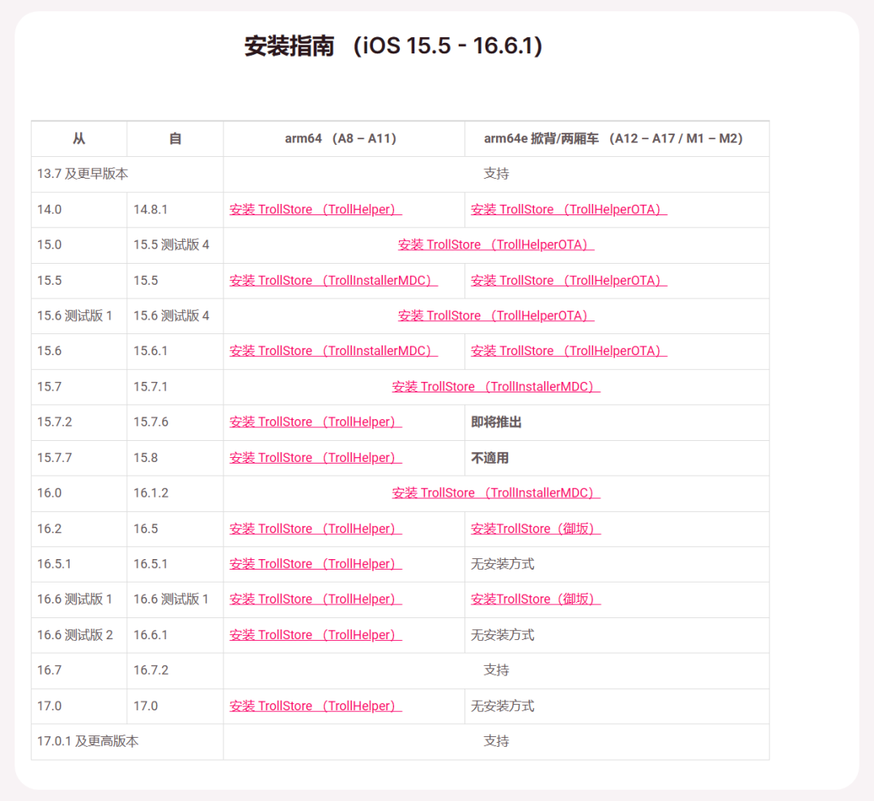Open TrollHelper link in 16.5.1 row
The height and width of the screenshot is (801, 874).
coord(316,564)
